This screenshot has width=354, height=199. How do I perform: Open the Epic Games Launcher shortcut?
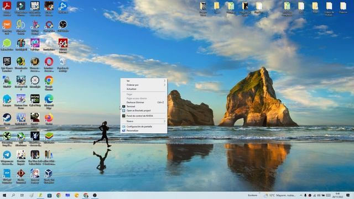(7, 61)
